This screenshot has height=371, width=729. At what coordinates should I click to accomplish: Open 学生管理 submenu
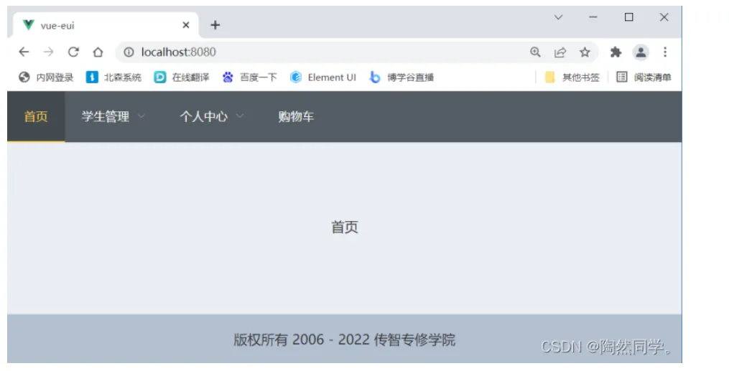113,116
